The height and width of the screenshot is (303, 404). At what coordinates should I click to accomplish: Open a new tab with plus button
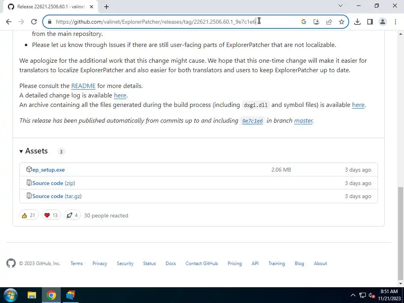(107, 7)
